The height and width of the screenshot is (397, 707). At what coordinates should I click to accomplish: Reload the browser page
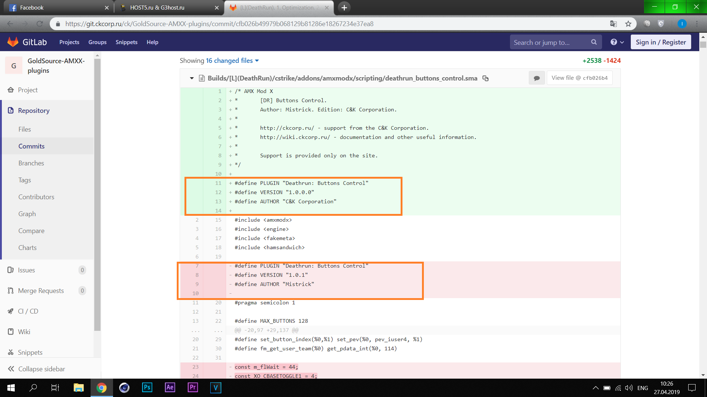[x=39, y=24]
